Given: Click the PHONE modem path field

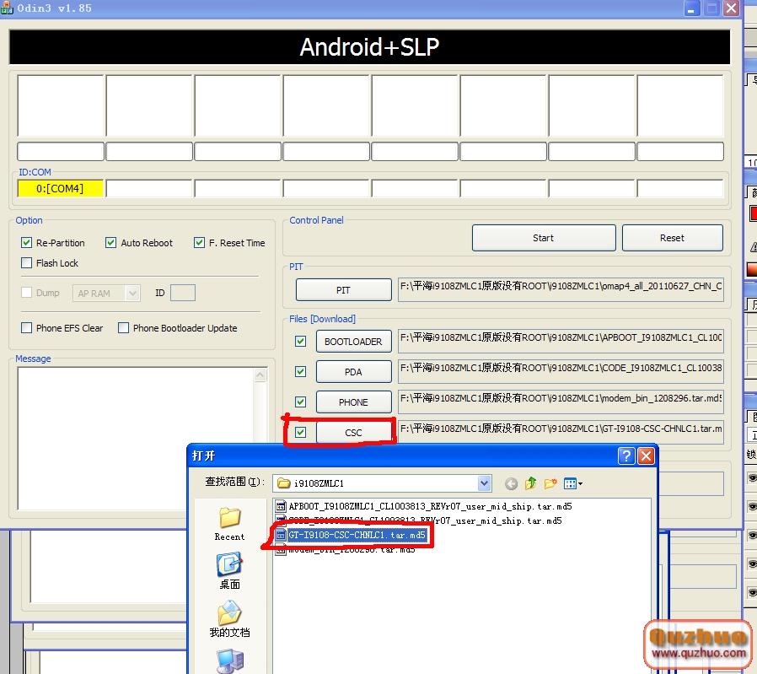Looking at the screenshot, I should 561,402.
